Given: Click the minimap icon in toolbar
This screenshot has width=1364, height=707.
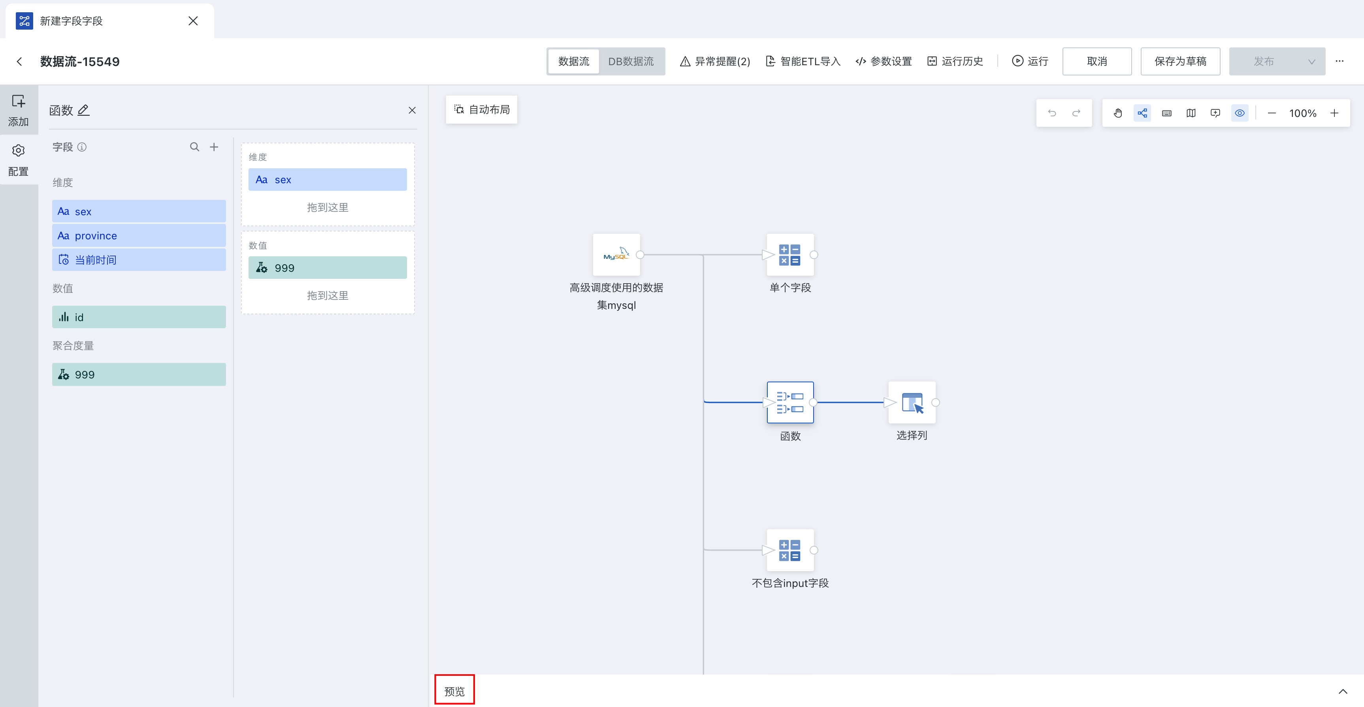Looking at the screenshot, I should click(1191, 113).
